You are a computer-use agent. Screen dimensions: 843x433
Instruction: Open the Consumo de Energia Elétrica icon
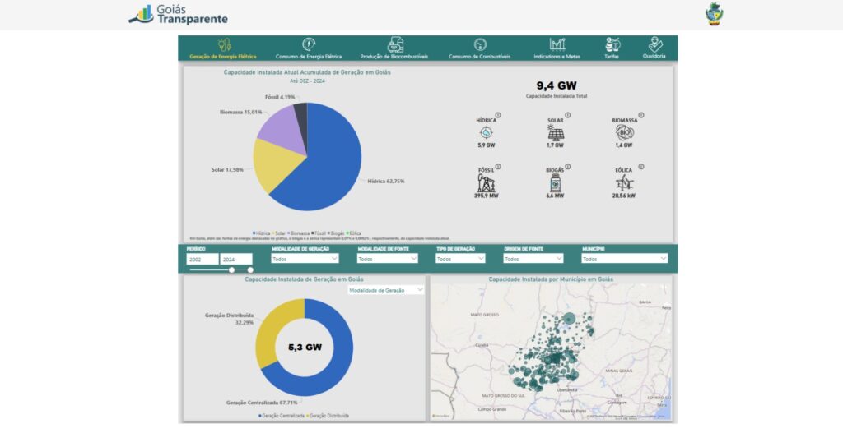(309, 44)
